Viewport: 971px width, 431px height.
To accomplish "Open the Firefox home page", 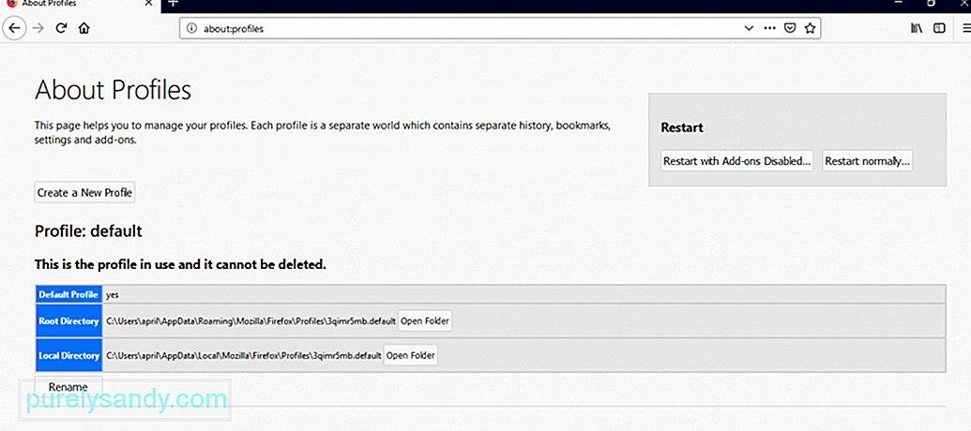I will 84,28.
